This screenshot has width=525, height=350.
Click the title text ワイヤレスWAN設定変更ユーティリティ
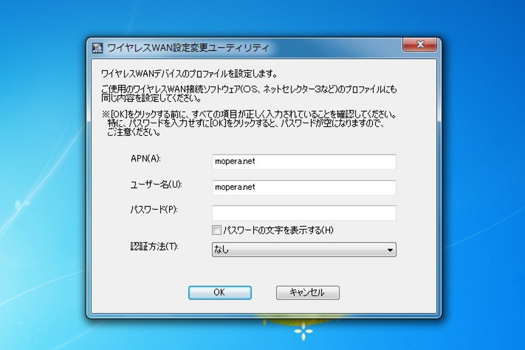pos(188,48)
